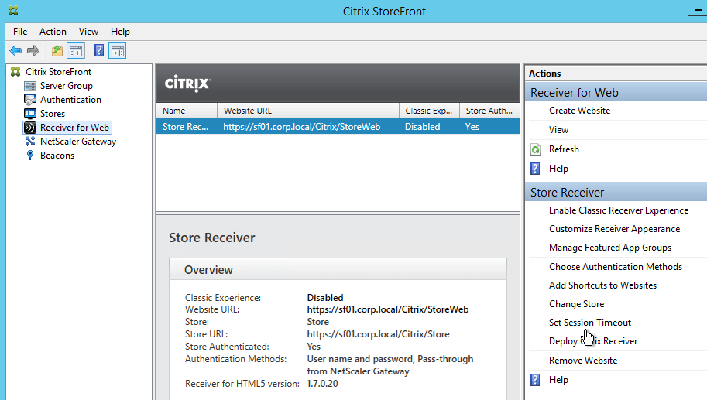
Task: Click Deploy Citrix Receiver action
Action: coord(593,341)
